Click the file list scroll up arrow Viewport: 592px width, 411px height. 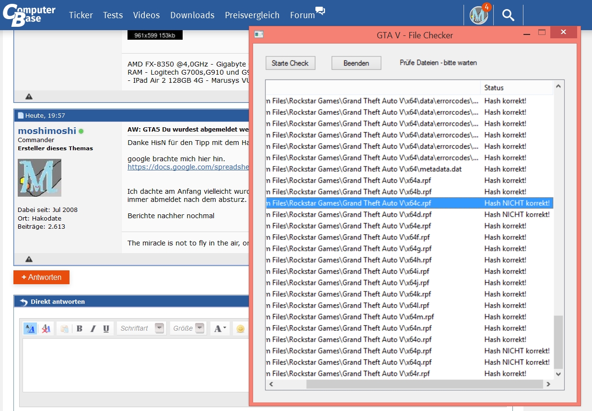pyautogui.click(x=558, y=87)
